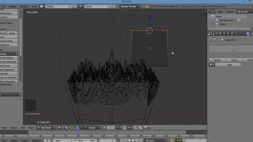This screenshot has height=142, width=253.
Task: Select the translate manipulator icon
Action: click(x=77, y=128)
